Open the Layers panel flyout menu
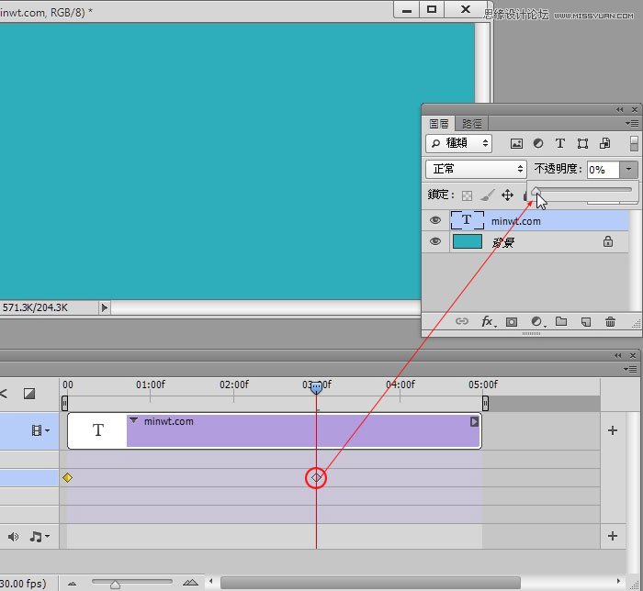This screenshot has height=591, width=643. pyautogui.click(x=632, y=123)
